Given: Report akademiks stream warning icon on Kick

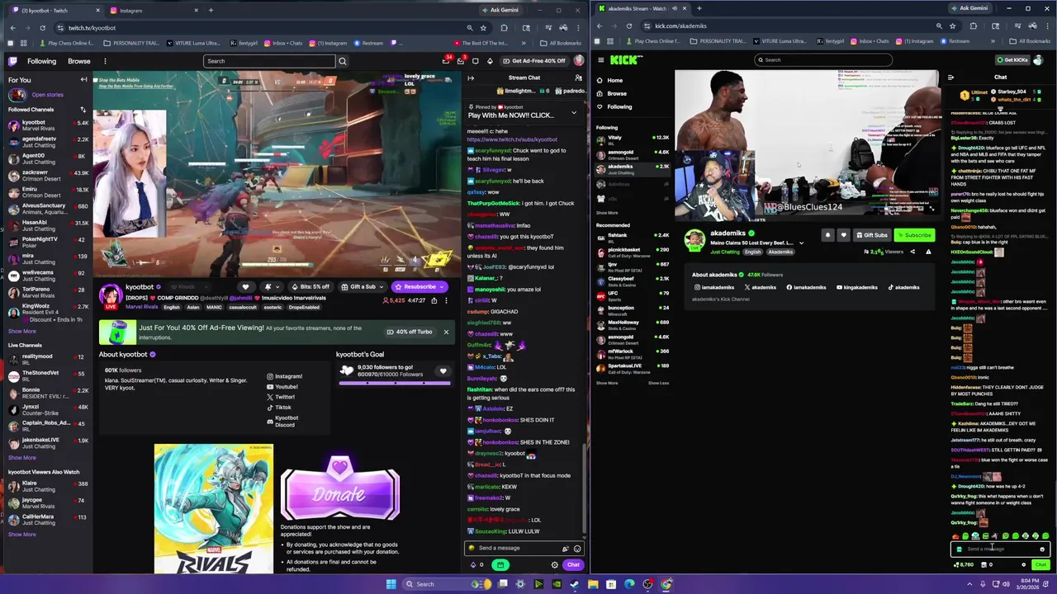Looking at the screenshot, I should pos(928,252).
